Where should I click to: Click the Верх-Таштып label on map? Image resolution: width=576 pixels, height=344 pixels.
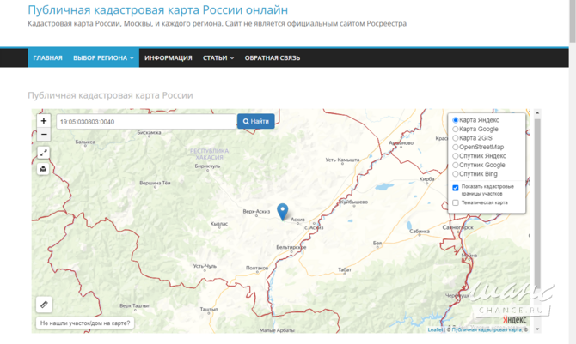135,305
